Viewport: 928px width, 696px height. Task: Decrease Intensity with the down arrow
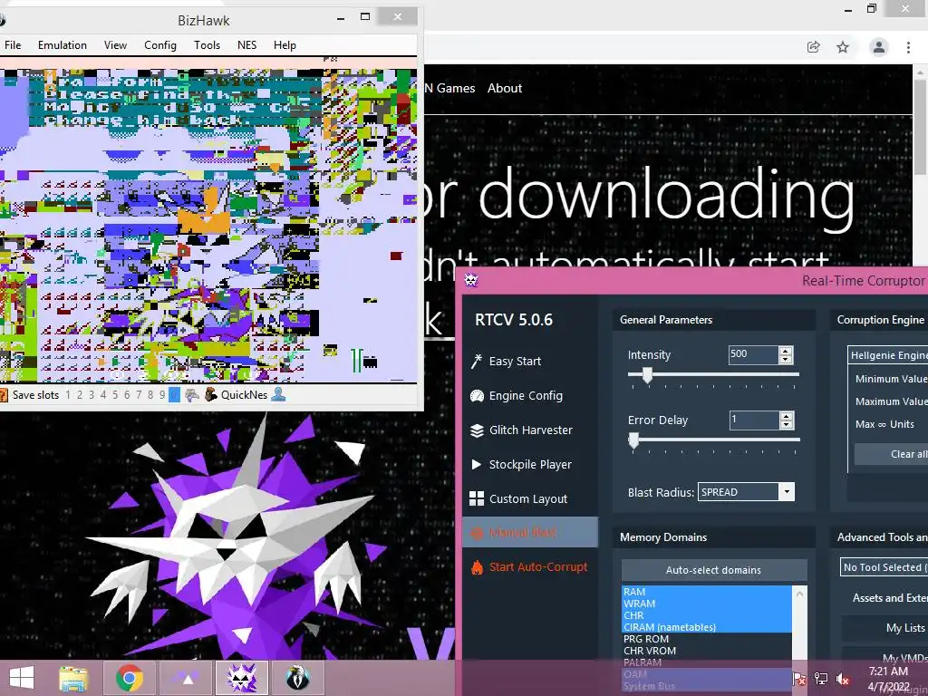pos(786,359)
